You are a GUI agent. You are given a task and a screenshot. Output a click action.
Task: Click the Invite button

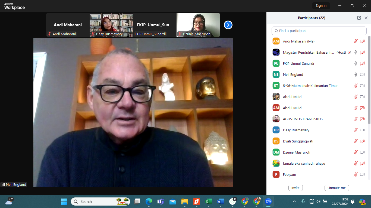click(295, 188)
